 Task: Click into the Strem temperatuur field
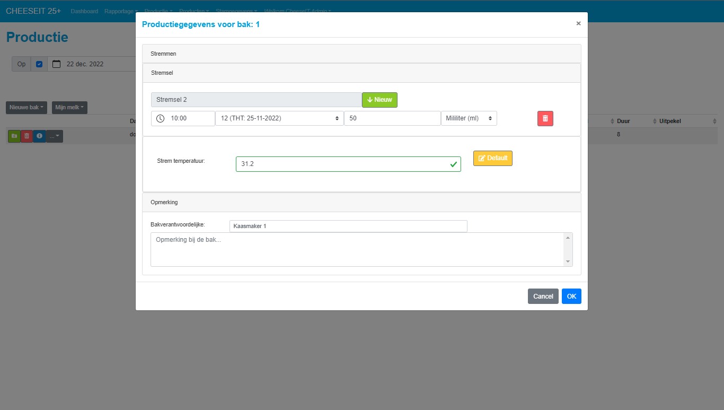pos(342,164)
